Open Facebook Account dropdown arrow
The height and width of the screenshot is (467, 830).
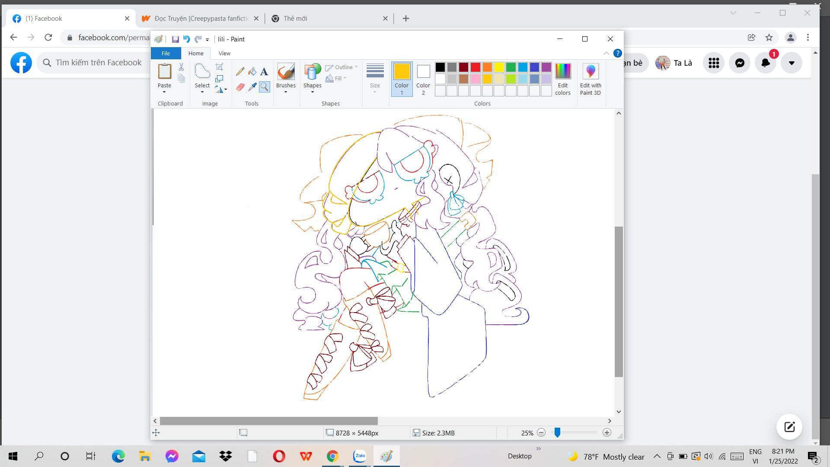792,63
